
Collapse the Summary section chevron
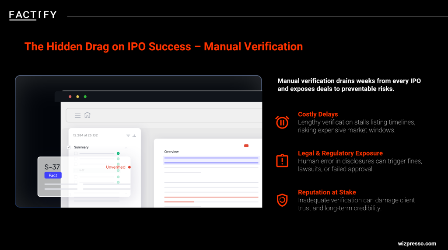(x=126, y=148)
